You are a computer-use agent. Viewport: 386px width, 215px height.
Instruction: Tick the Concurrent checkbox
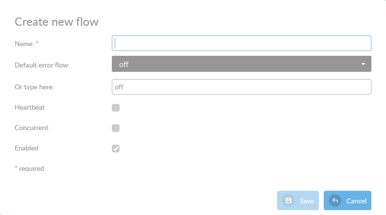116,128
